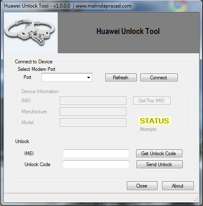Click the Device Information IMEI field

coord(93,101)
